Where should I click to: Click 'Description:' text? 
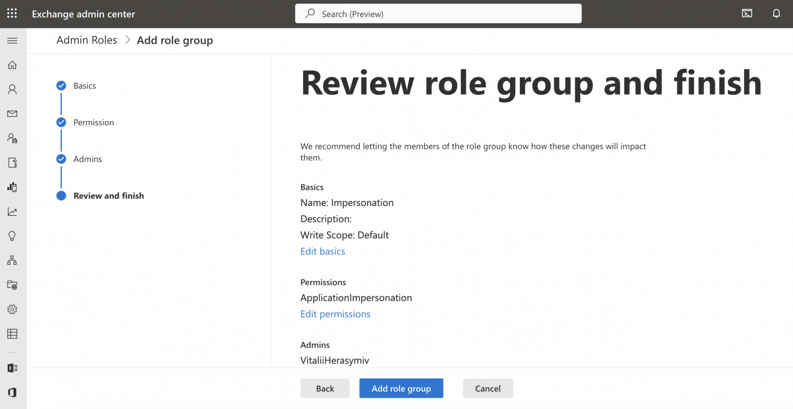click(326, 219)
